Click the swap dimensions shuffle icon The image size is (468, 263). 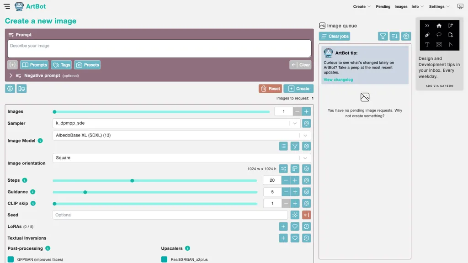pyautogui.click(x=283, y=169)
